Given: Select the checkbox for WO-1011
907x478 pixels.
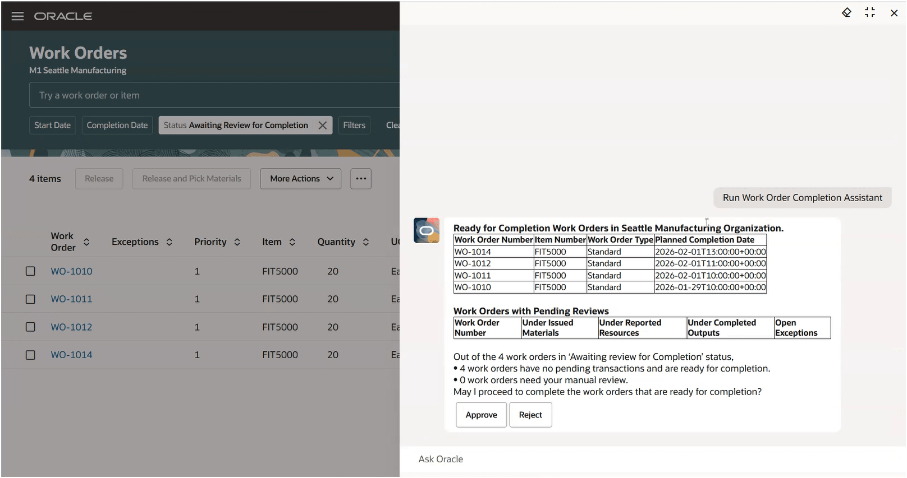Looking at the screenshot, I should point(30,299).
